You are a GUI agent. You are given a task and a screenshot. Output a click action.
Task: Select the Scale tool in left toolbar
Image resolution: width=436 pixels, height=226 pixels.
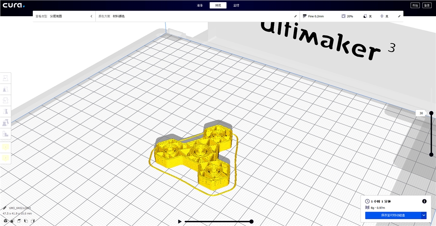[6, 89]
